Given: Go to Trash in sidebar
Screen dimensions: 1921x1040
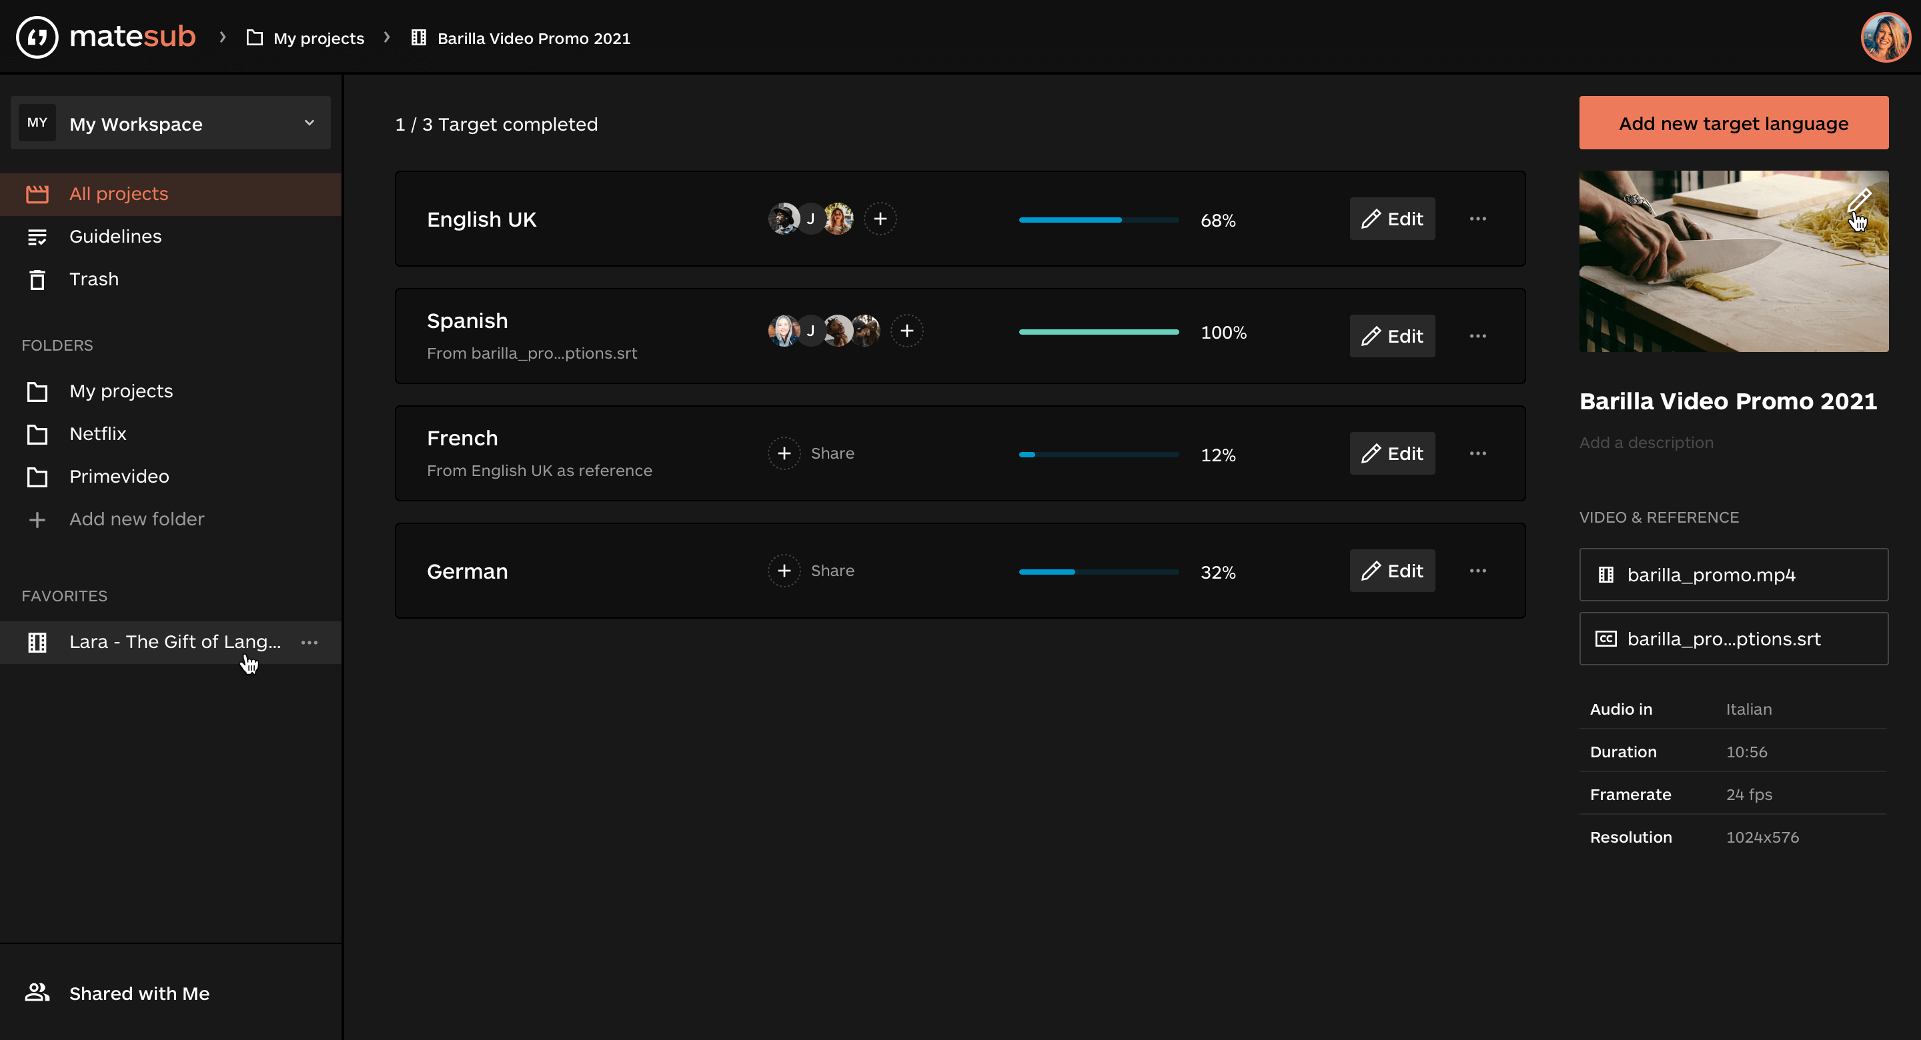Looking at the screenshot, I should [93, 279].
